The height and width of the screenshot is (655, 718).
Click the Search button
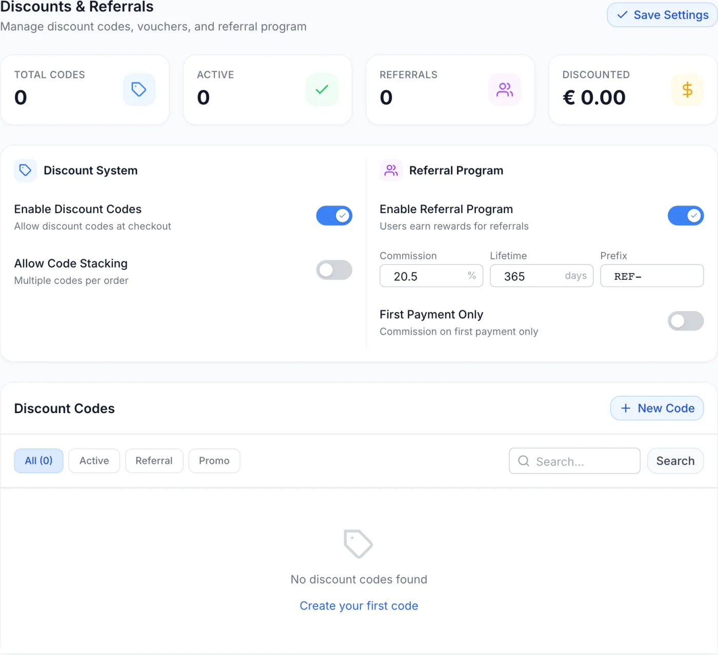click(675, 461)
